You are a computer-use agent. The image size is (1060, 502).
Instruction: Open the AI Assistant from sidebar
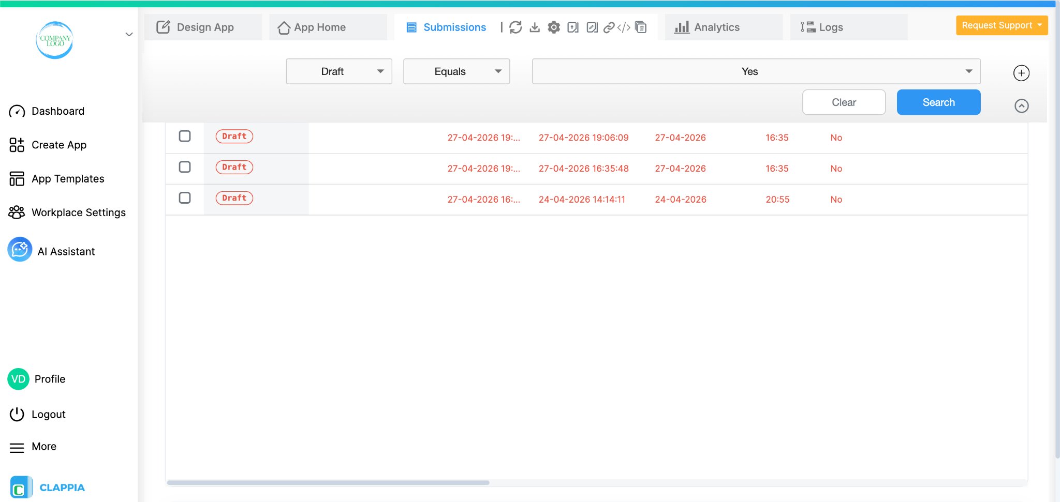point(66,251)
